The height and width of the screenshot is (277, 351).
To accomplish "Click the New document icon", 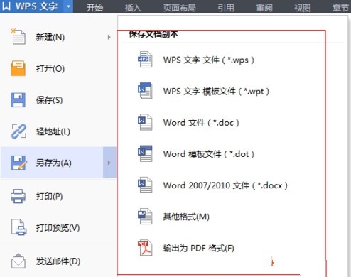I will [18, 37].
